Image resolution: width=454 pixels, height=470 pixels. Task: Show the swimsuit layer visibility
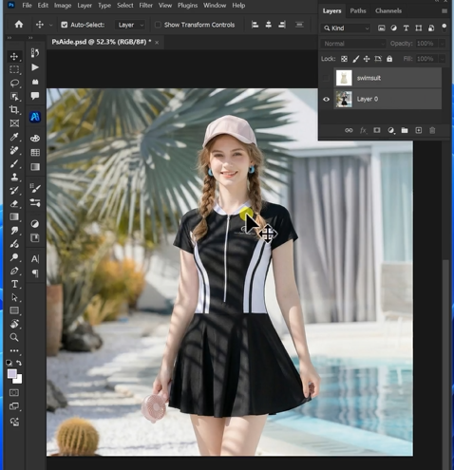pyautogui.click(x=326, y=78)
